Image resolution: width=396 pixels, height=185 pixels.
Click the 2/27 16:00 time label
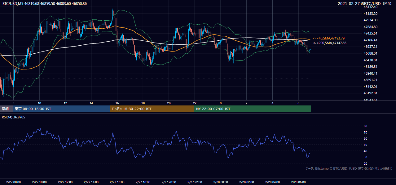pos(117,182)
